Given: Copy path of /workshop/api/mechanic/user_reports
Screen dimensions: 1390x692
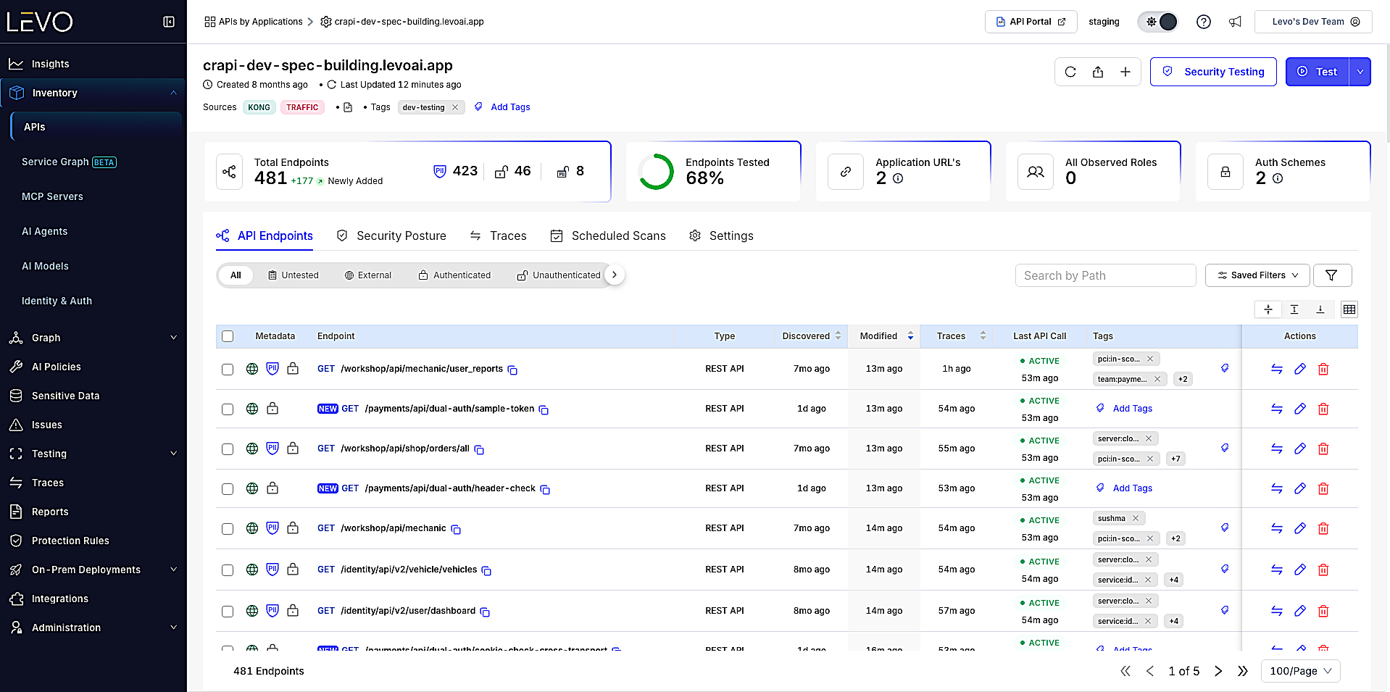Looking at the screenshot, I should pos(512,370).
